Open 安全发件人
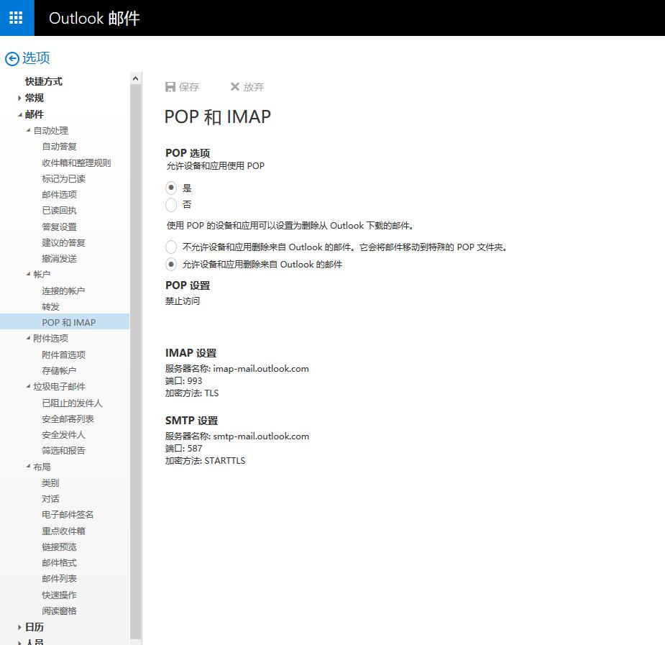The width and height of the screenshot is (665, 645). (x=63, y=434)
